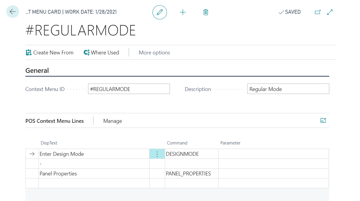Select the DESIGNMODE command cell

point(191,154)
